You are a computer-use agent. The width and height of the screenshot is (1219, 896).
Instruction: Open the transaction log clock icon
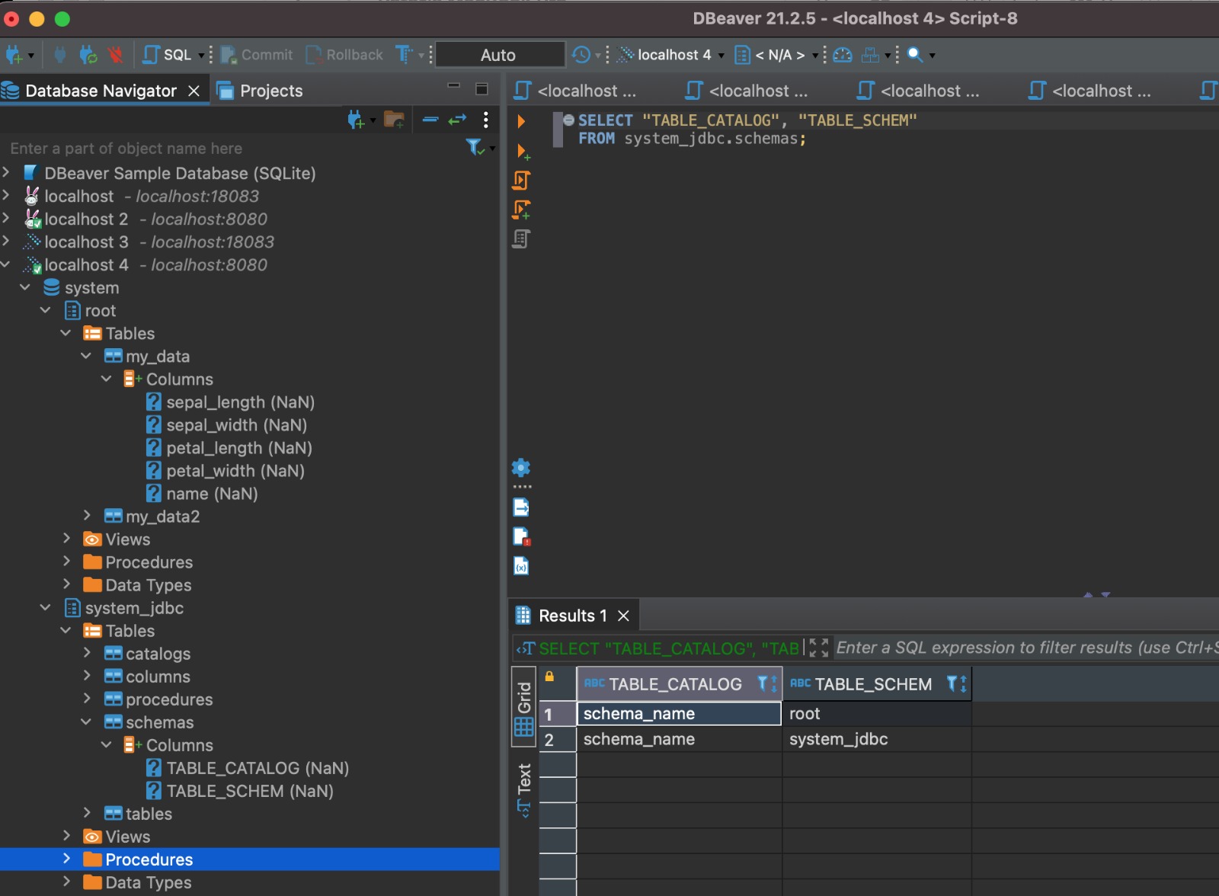[581, 54]
